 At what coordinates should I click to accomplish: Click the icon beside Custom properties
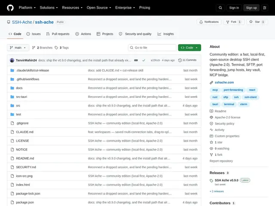211,136
